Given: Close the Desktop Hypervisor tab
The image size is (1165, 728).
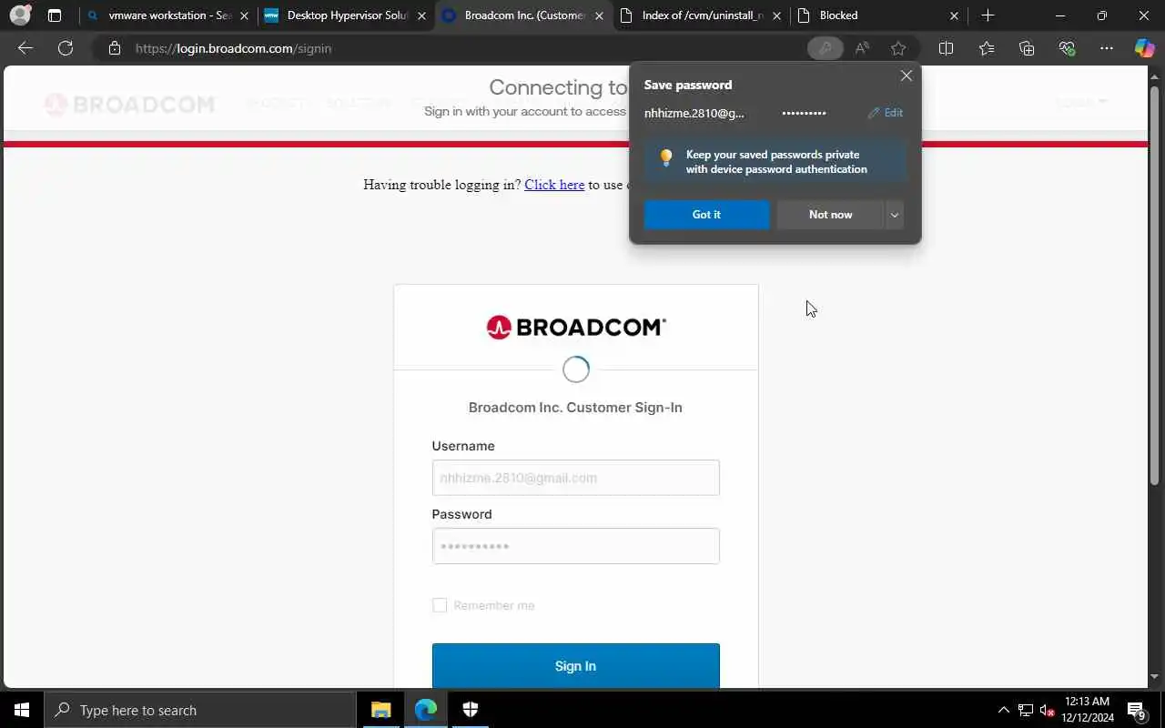Looking at the screenshot, I should 421,15.
